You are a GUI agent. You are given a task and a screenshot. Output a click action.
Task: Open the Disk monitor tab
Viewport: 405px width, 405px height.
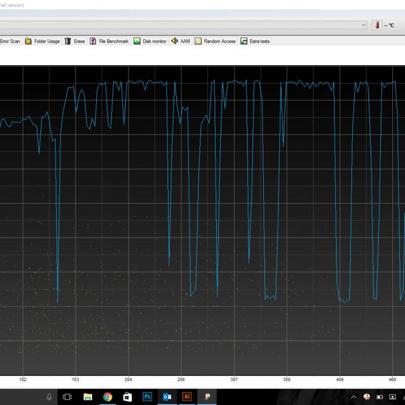click(150, 41)
